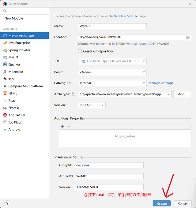
Task: Expand the Parent dropdown
Action: click(x=112, y=72)
